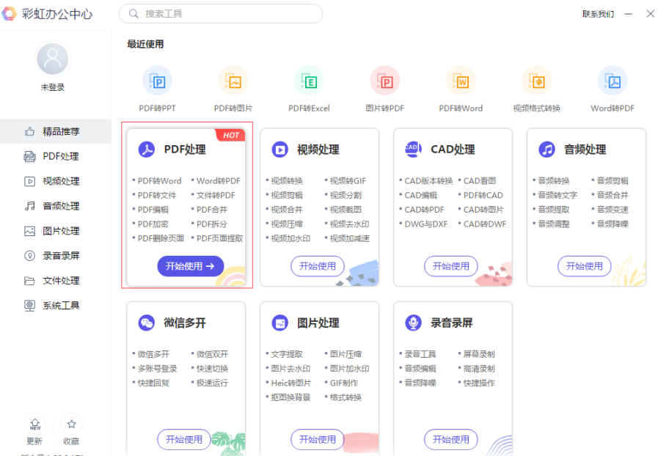Open 屏幕录制 in 录音录屏 card
The height and width of the screenshot is (456, 658).
(x=479, y=354)
